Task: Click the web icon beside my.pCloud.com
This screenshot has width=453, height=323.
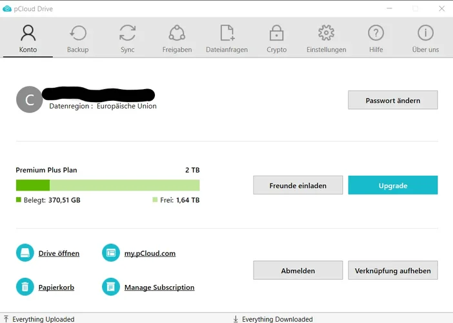Action: (110, 253)
